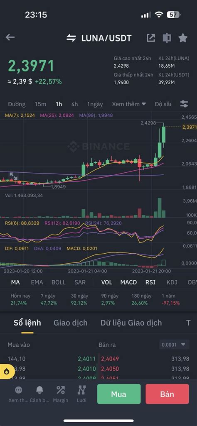This screenshot has height=426, width=197.
Task: Tap the bid price 2,4010
Action: (x=87, y=369)
